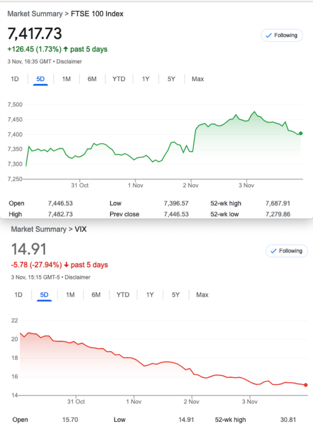Image resolution: width=313 pixels, height=425 pixels.
Task: Select Max range tab in FTSE chart
Action: [x=198, y=79]
